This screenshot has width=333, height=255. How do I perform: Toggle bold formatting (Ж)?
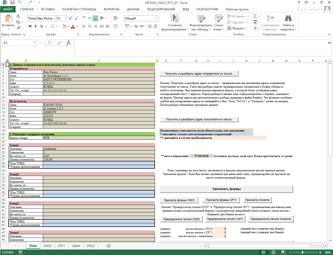click(30, 26)
